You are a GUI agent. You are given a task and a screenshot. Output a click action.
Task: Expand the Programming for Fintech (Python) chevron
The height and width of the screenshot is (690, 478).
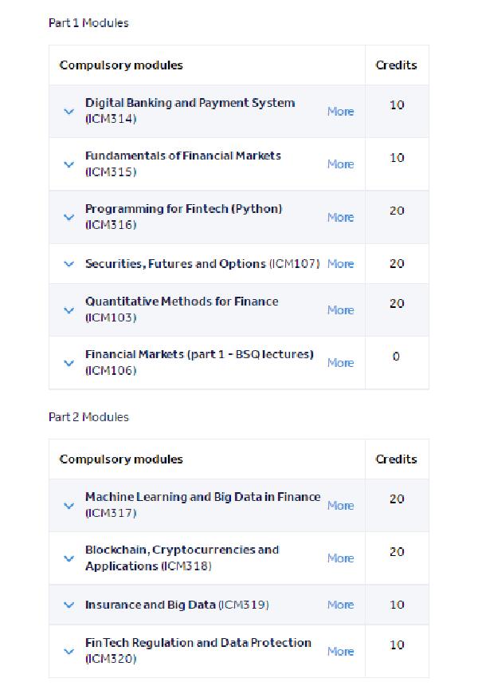(x=69, y=218)
